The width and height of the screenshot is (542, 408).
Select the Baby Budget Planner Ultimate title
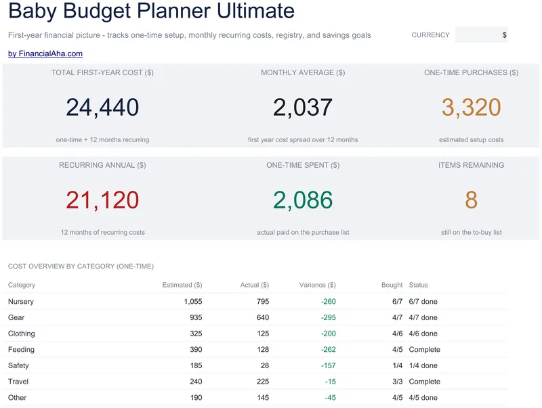click(x=151, y=10)
